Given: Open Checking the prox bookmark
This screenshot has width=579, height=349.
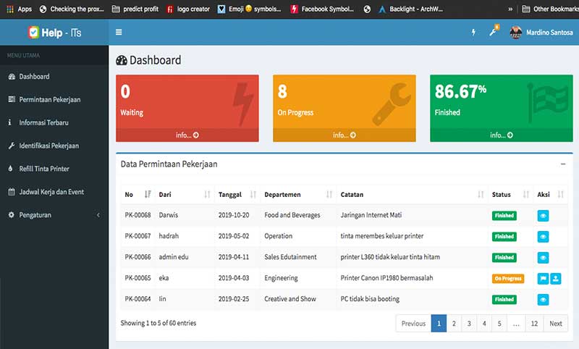Looking at the screenshot, I should 72,9.
